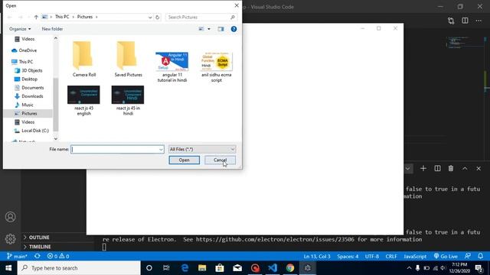
Task: Click the Search Pictures box
Action: pos(201,17)
